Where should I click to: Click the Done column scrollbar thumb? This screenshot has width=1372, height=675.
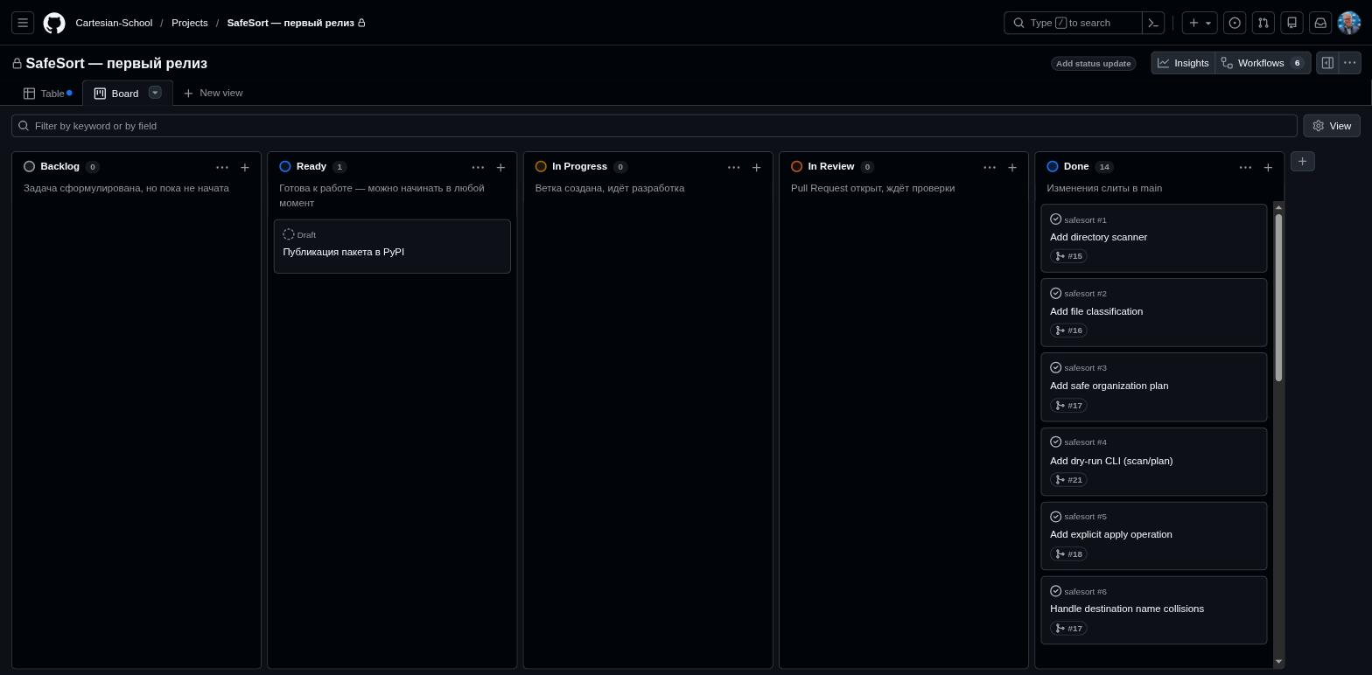point(1278,297)
